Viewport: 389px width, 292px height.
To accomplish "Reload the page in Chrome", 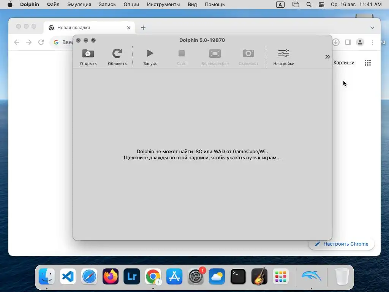I will pos(41,42).
